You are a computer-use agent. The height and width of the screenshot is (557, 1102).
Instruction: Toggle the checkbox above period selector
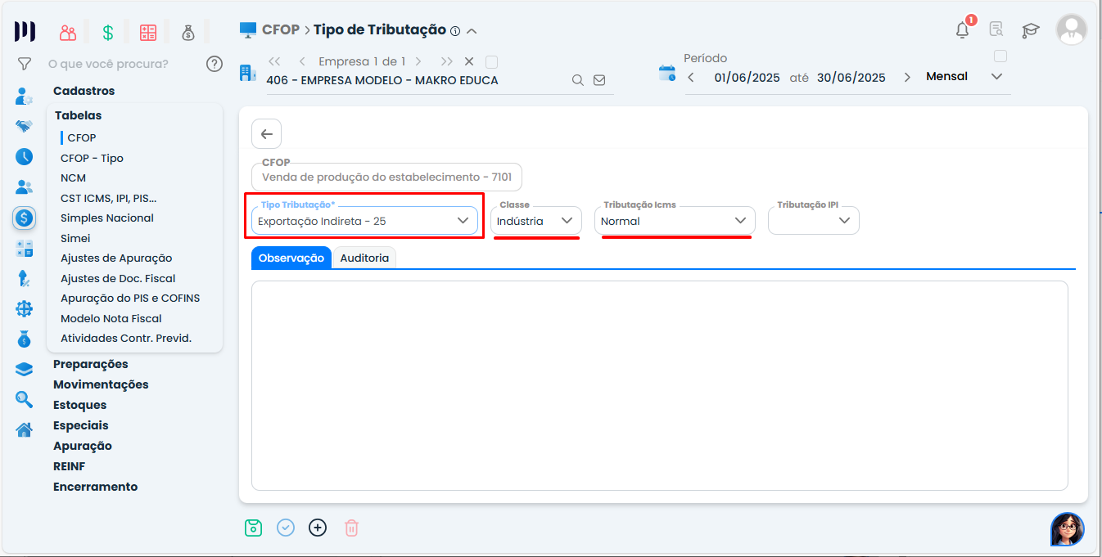coord(1000,56)
